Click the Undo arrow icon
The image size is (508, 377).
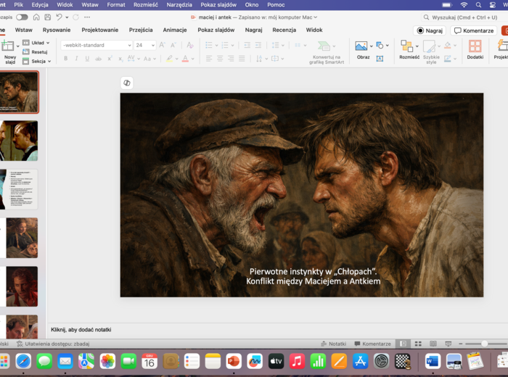59,17
